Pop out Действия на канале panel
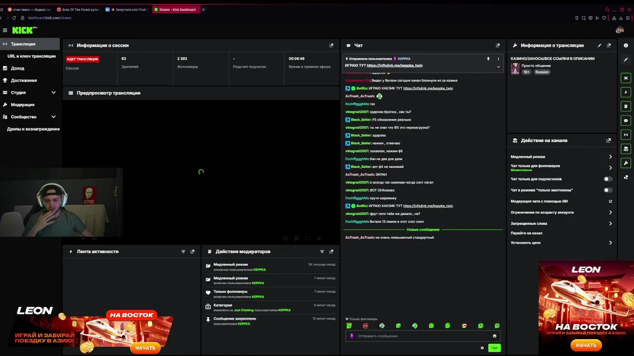The image size is (634, 356). pyautogui.click(x=609, y=140)
